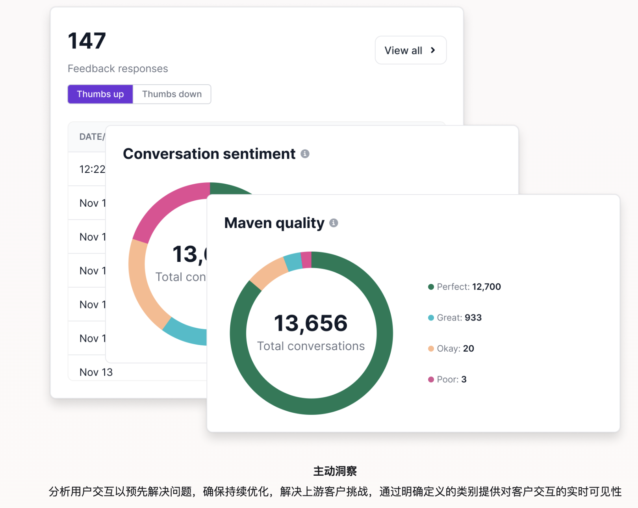
Task: Click the Total conversations label in Maven quality
Action: coord(311,346)
